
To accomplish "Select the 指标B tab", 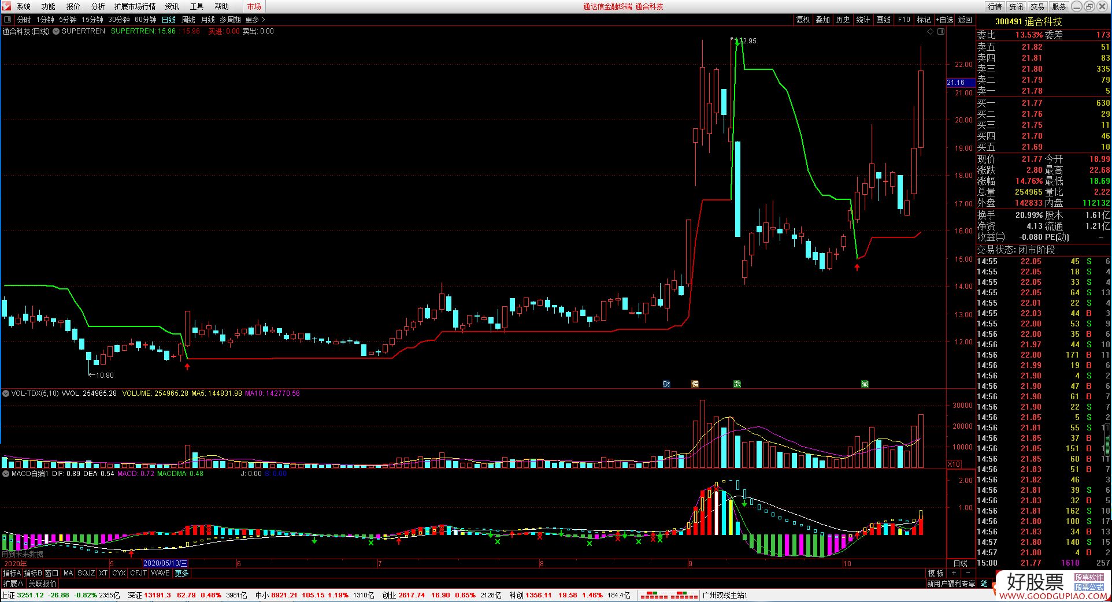I will [33, 573].
